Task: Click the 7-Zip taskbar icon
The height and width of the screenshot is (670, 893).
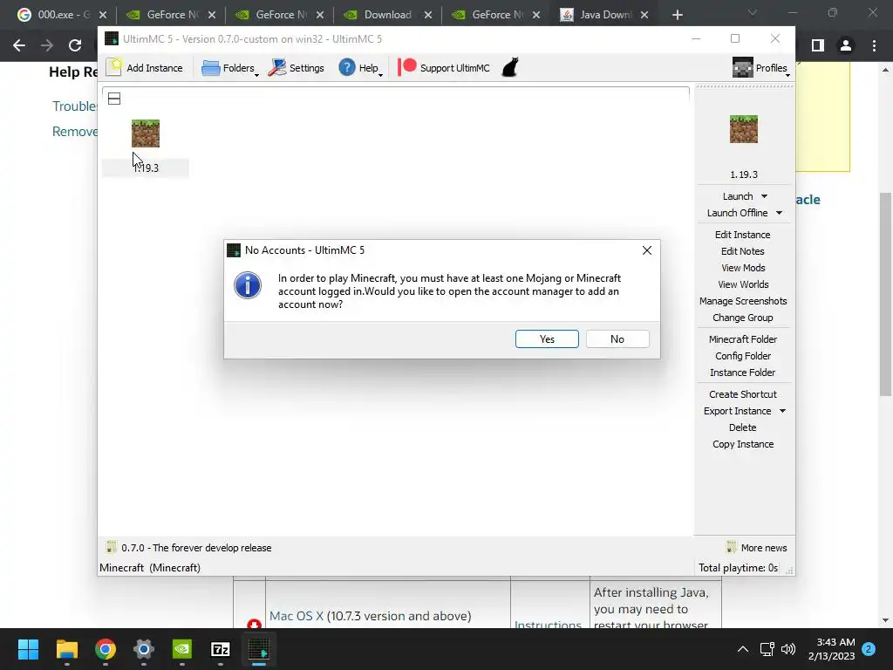Action: click(221, 649)
